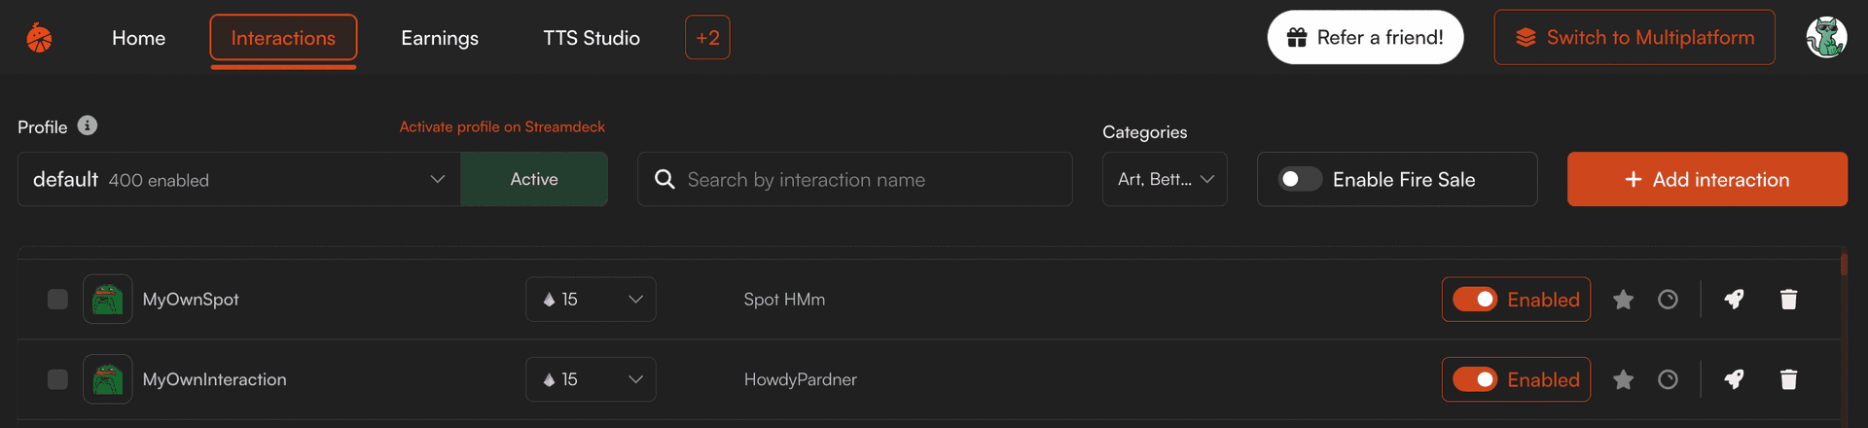Click Activate profile on Streamdeck link
1868x428 pixels.
click(502, 126)
